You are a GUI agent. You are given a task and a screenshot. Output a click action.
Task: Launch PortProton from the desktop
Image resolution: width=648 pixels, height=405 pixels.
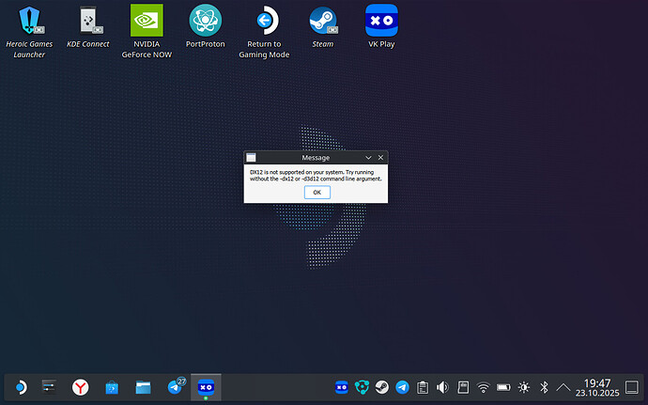[206, 20]
